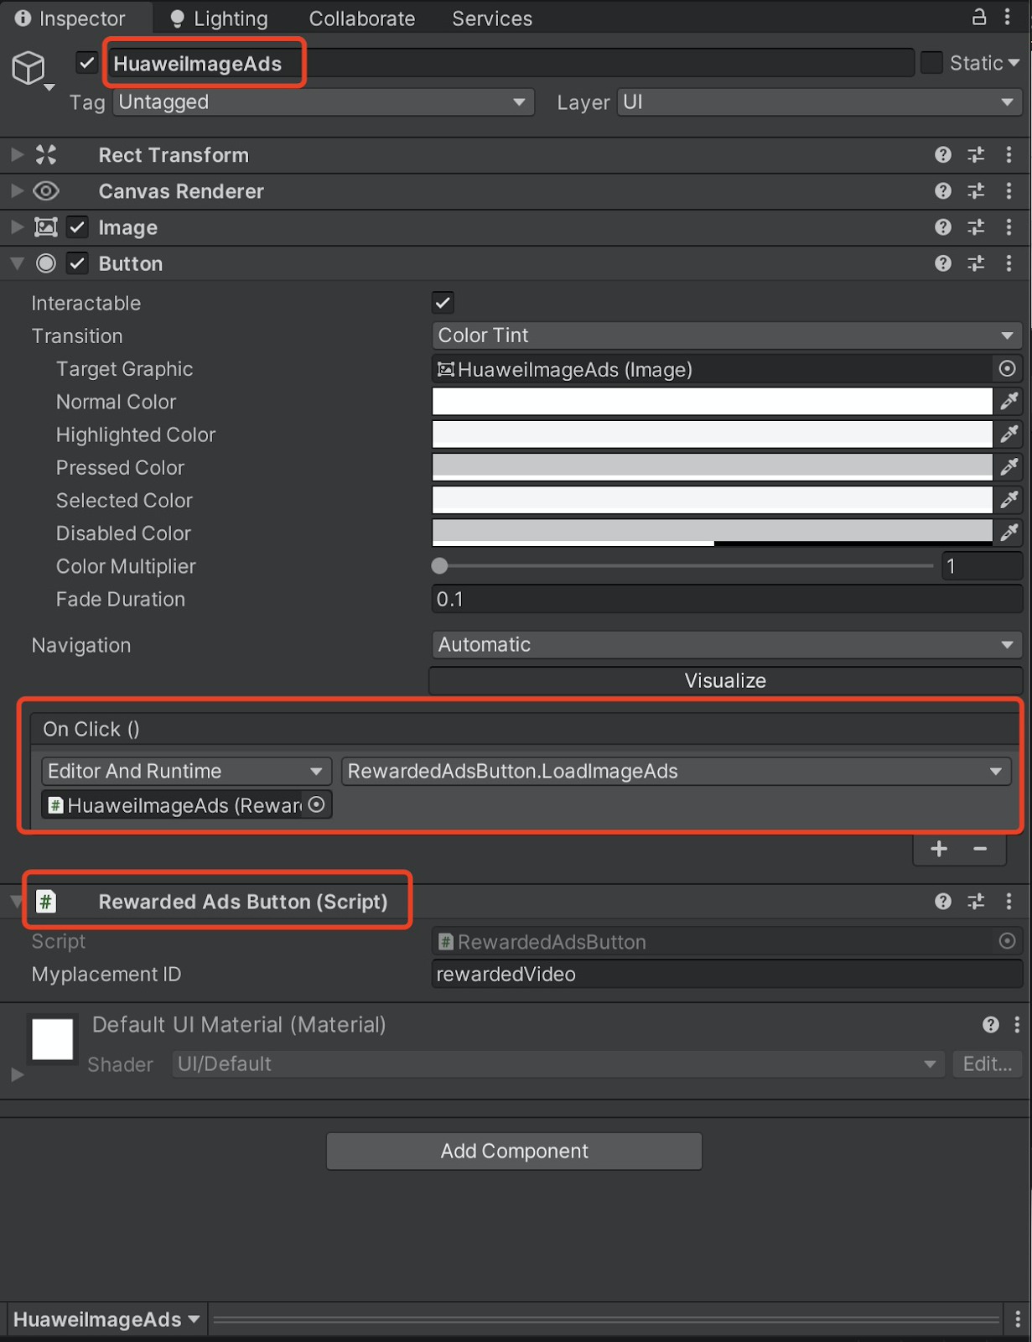Image resolution: width=1032 pixels, height=1342 pixels.
Task: Expand the Default UI Material section
Action: pos(17,1074)
